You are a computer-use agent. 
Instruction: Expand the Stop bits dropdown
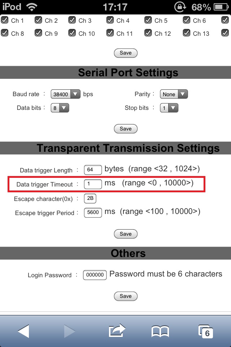click(x=169, y=108)
